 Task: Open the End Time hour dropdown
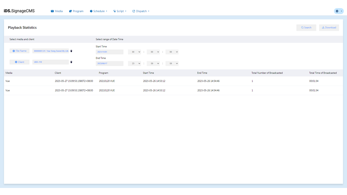coord(134,63)
